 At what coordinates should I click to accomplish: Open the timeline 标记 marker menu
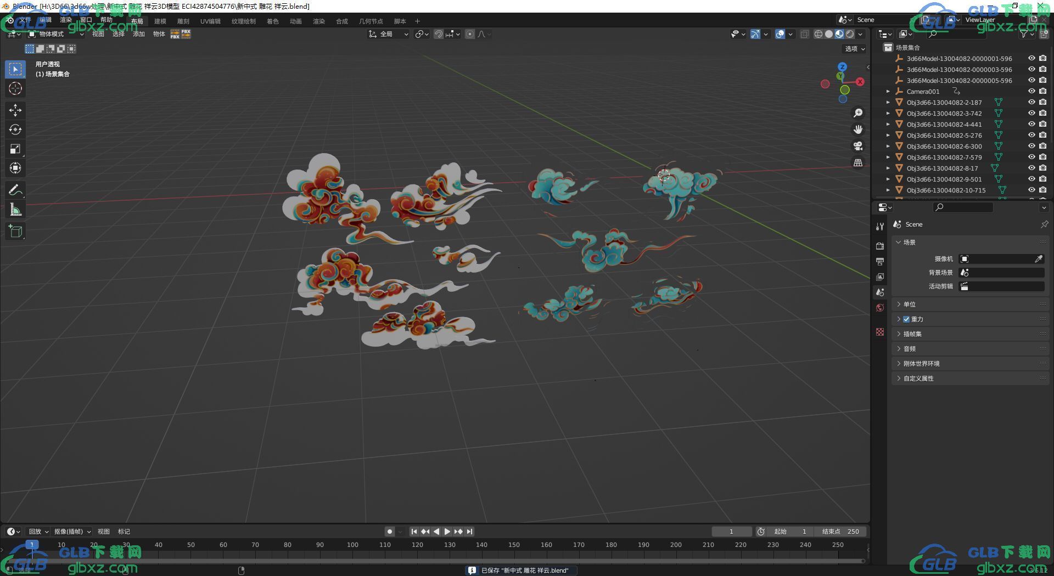pyautogui.click(x=124, y=532)
